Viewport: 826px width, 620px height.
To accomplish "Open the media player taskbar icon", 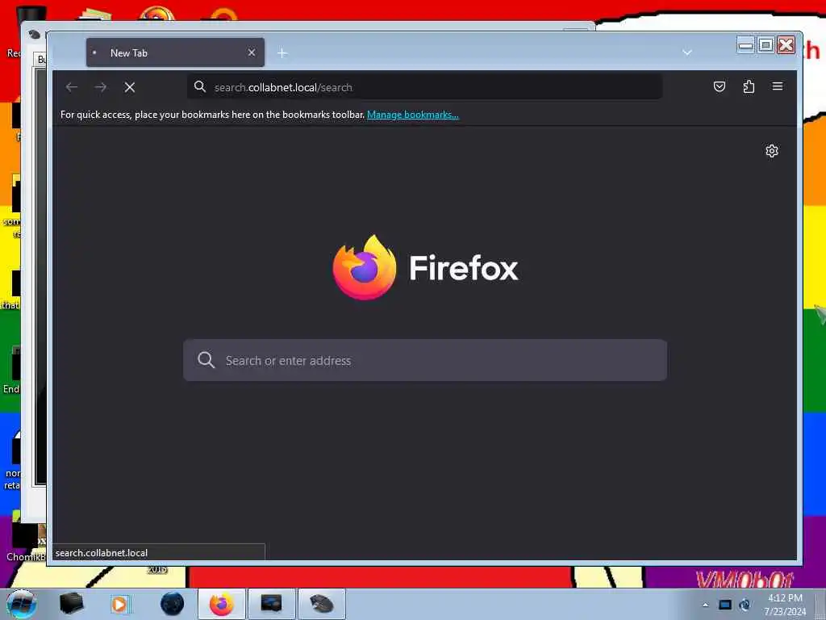I will pyautogui.click(x=119, y=604).
